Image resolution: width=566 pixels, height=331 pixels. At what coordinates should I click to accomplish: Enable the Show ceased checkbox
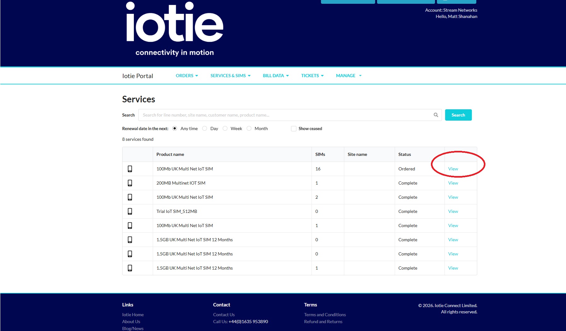pos(294,128)
